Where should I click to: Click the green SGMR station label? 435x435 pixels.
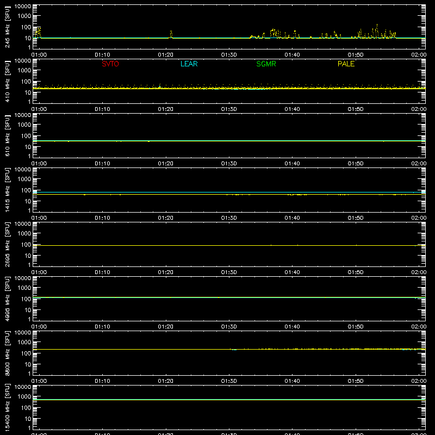coord(266,64)
